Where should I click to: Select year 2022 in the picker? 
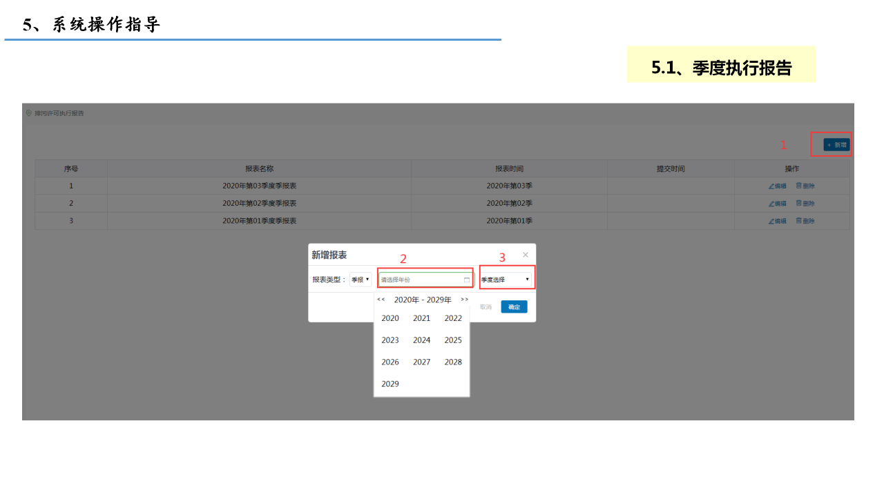pyautogui.click(x=453, y=318)
